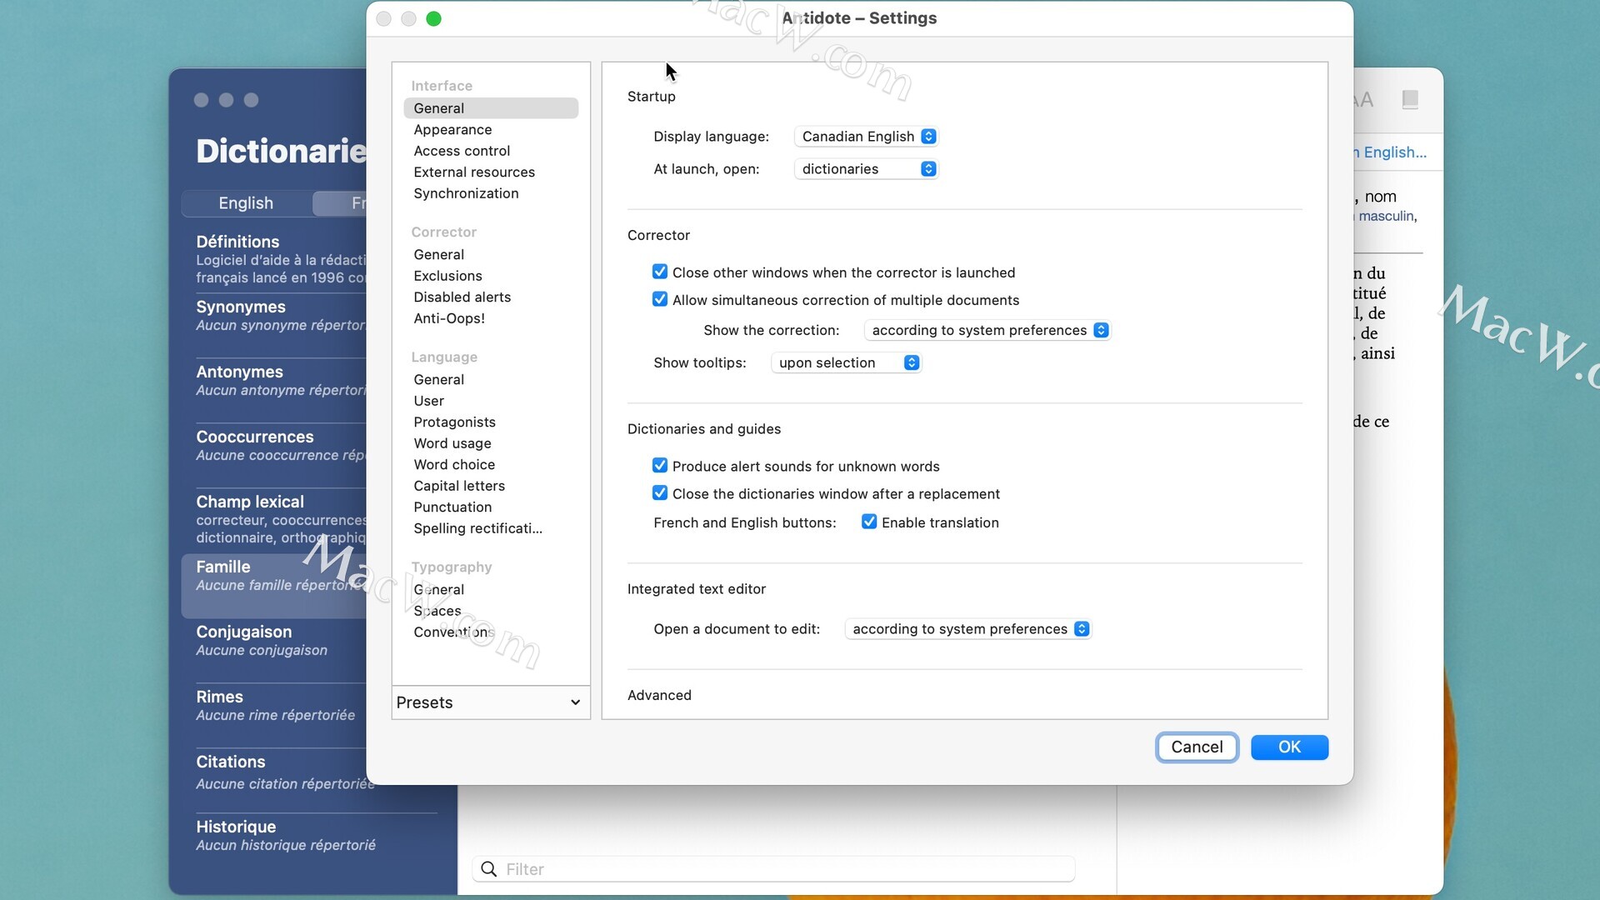This screenshot has height=900, width=1600.
Task: Open Spaces typography settings
Action: (437, 611)
